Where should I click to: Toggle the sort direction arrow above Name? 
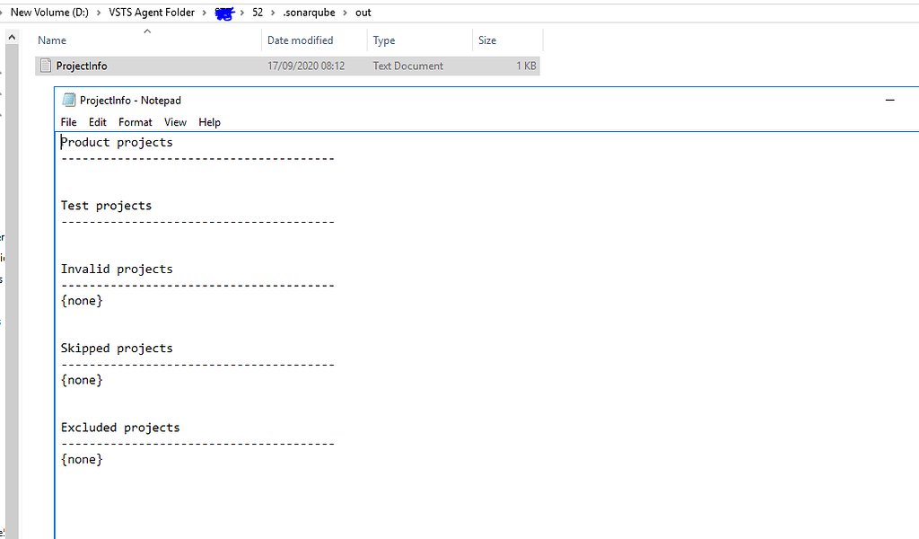click(x=148, y=31)
